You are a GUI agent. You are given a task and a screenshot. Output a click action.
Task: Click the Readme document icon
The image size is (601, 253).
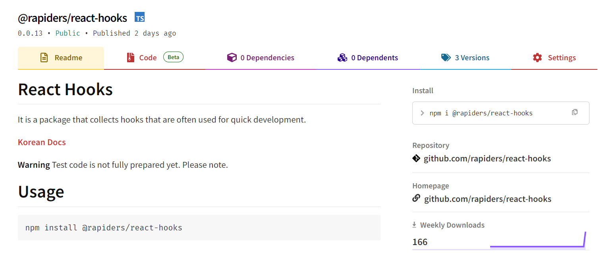(x=44, y=57)
